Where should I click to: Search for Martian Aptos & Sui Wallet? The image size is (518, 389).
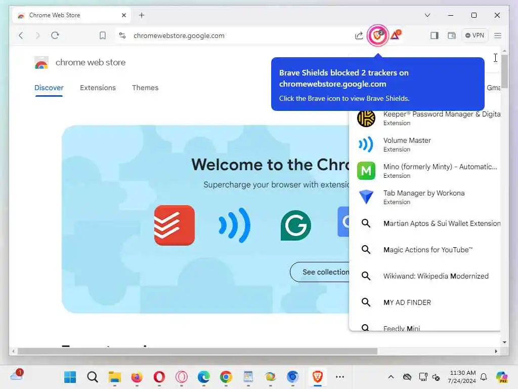425,223
